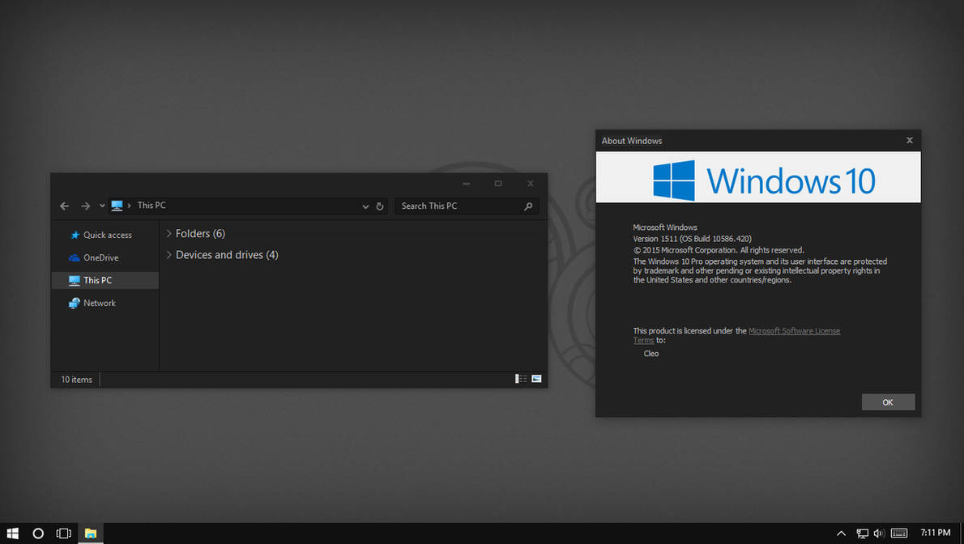964x544 pixels.
Task: Click the Quick access star icon
Action: [75, 235]
